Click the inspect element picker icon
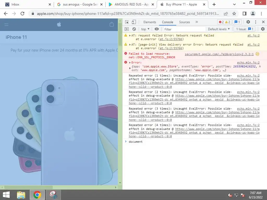 point(127,22)
